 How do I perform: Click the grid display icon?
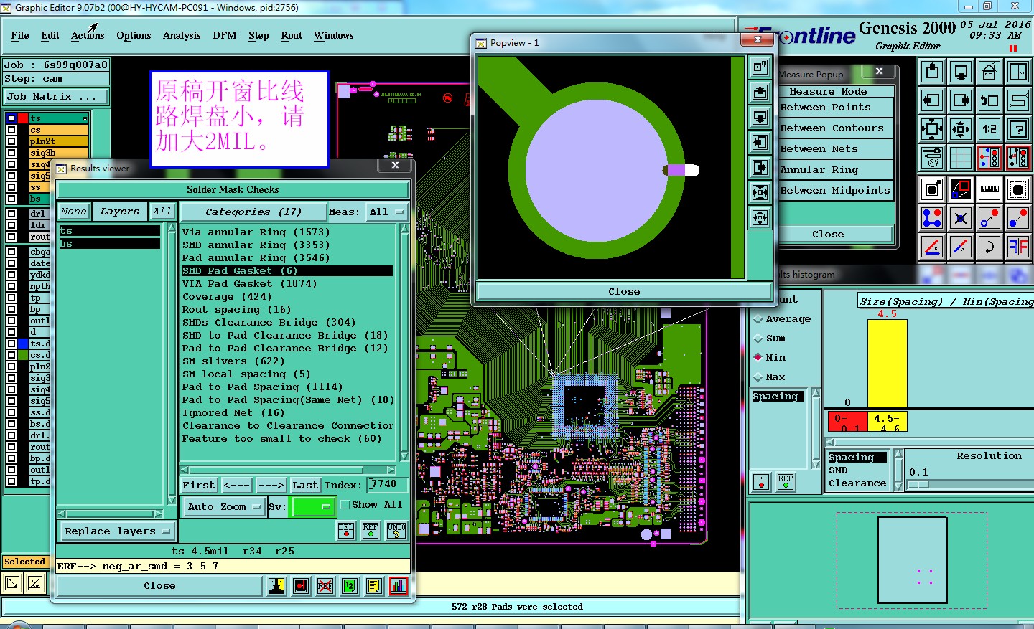pos(961,158)
